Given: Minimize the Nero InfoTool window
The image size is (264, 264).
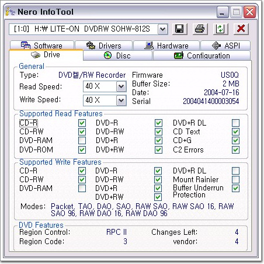Looking at the screenshot, I should click(223, 12).
